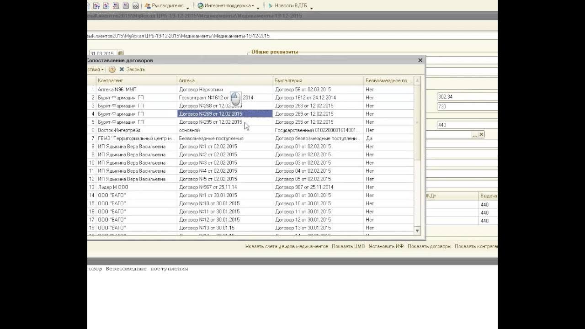Click the date field 31.03.2015
The image size is (585, 329).
pyautogui.click(x=103, y=53)
